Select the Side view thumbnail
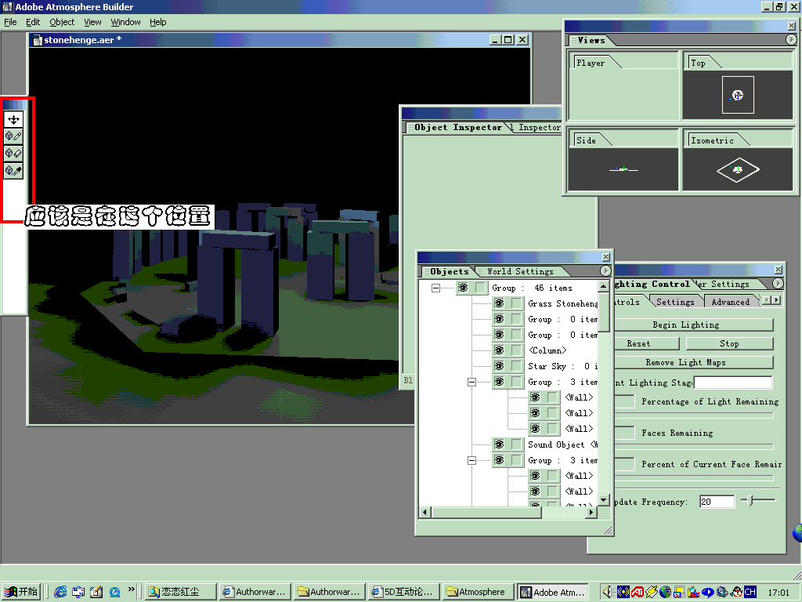 pyautogui.click(x=623, y=169)
